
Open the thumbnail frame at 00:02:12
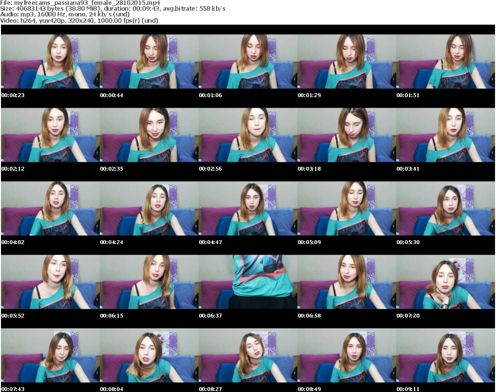(x=50, y=135)
